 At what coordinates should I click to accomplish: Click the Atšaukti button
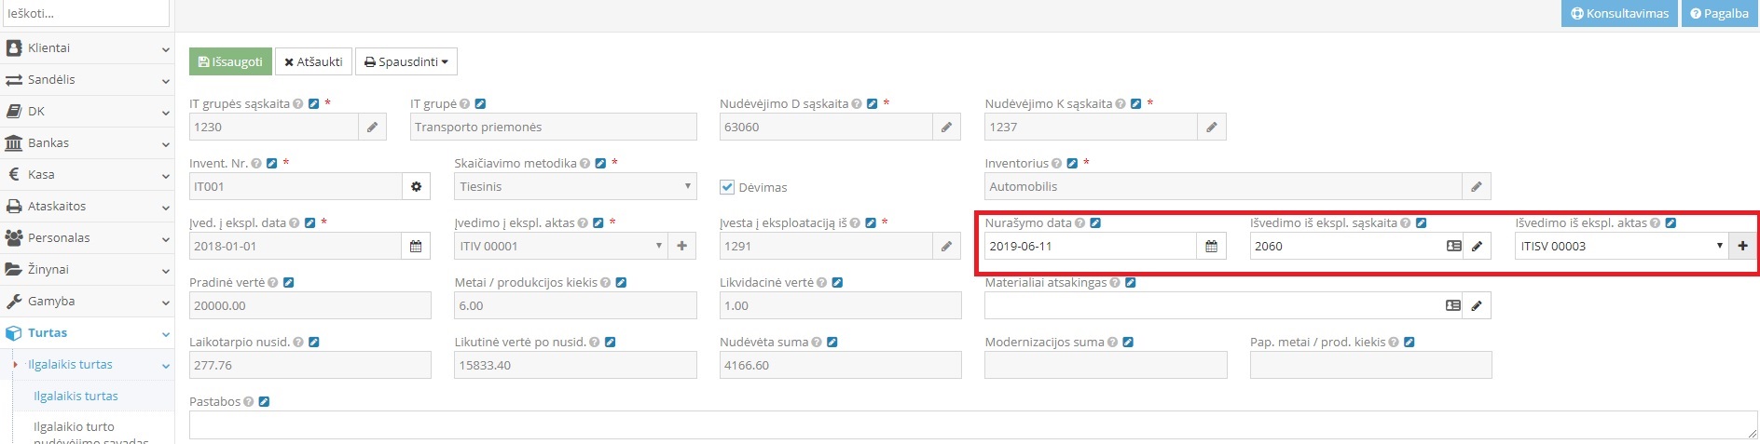pyautogui.click(x=313, y=62)
